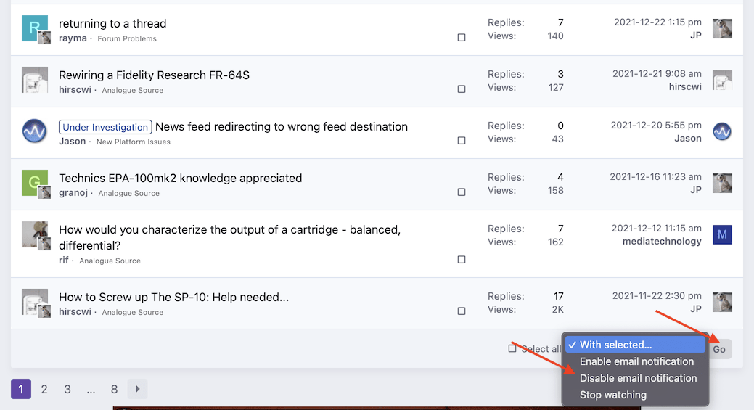Screen dimensions: 754x410
Task: Click Jason's blue waveform avatar beside thread
Action: (35, 131)
